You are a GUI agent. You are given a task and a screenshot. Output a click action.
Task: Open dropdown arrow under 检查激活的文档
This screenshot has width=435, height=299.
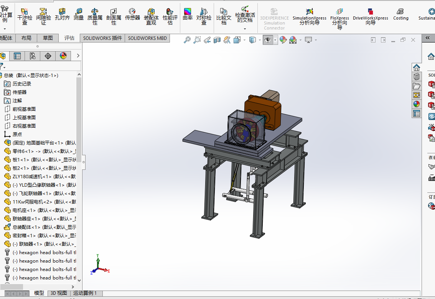pyautogui.click(x=245, y=29)
